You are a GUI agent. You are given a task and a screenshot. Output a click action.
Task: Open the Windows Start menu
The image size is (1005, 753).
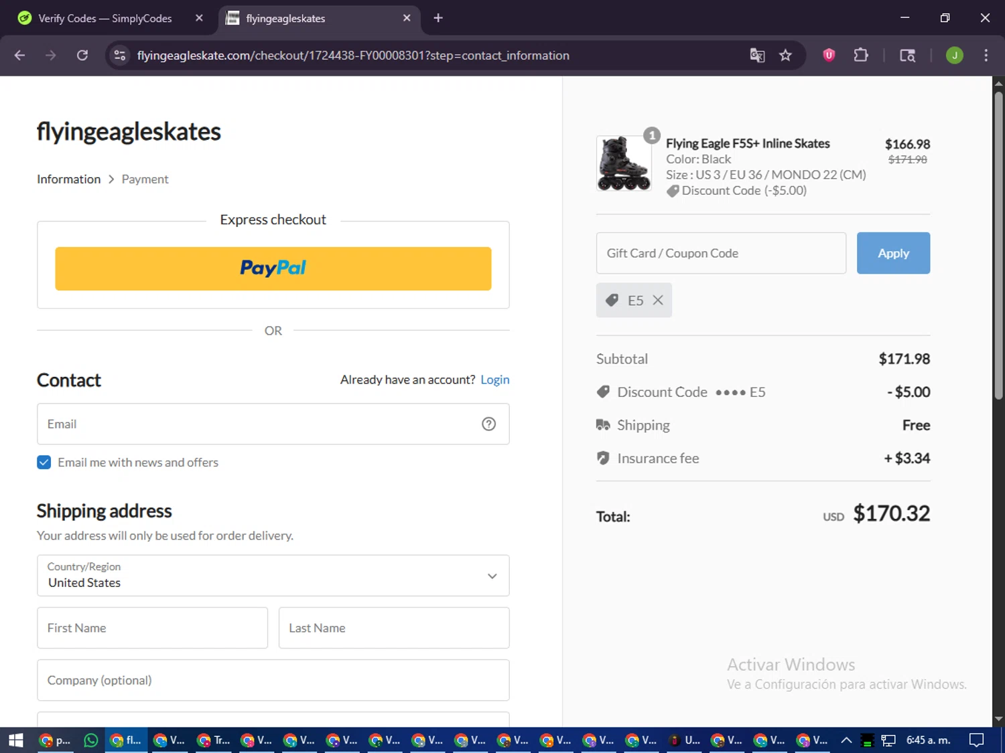click(x=15, y=740)
